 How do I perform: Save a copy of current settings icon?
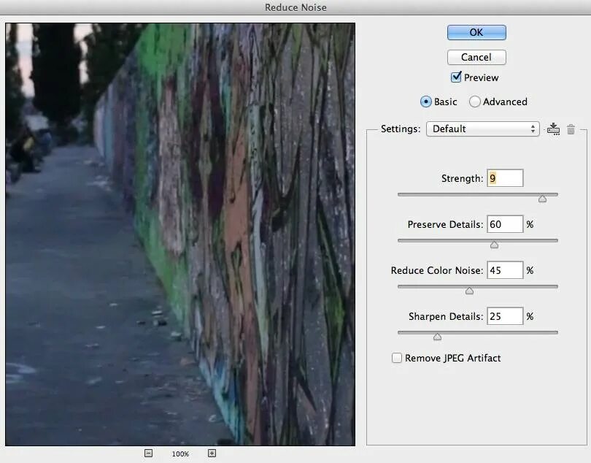[553, 129]
